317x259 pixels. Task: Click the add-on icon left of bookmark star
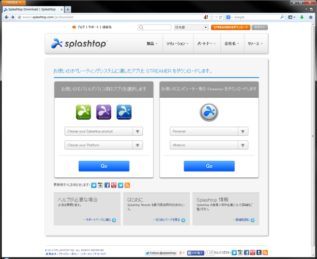(x=206, y=17)
